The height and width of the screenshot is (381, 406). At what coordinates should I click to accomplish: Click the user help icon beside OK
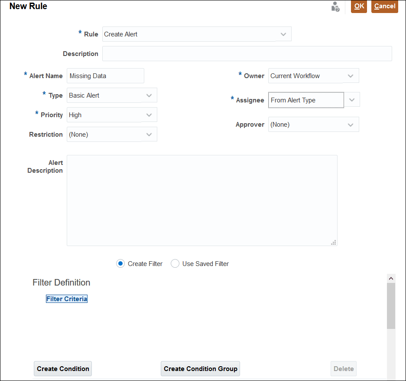[335, 7]
